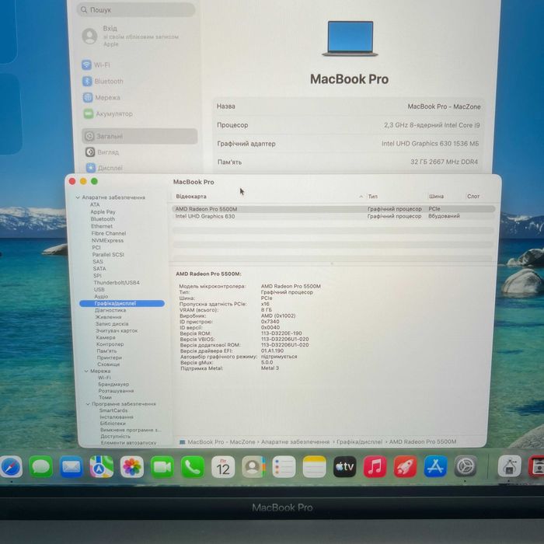Click the Назва row MacBook Pro - MacZone
544x544 pixels.
(348, 106)
